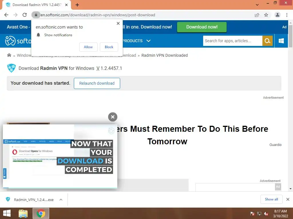Dismiss the notification permission popup

tap(118, 23)
